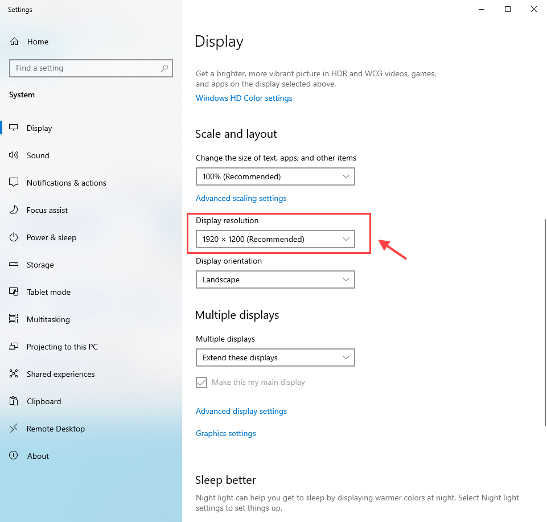Select the Tablet mode icon

point(14,292)
